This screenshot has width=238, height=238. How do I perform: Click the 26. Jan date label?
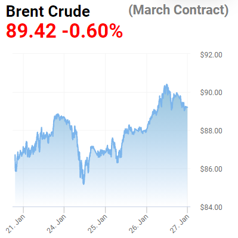138,224
